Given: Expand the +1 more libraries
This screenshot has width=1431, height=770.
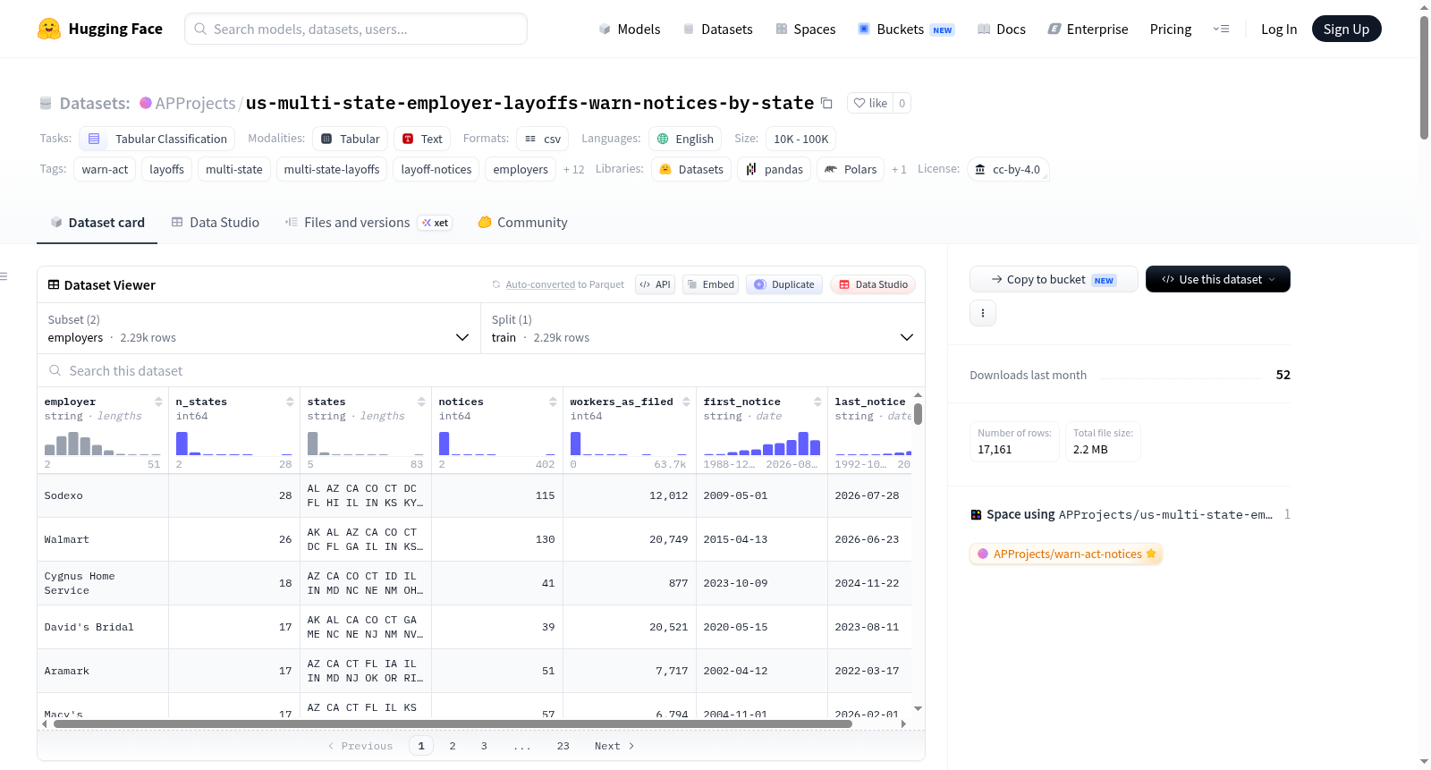Looking at the screenshot, I should tap(899, 170).
